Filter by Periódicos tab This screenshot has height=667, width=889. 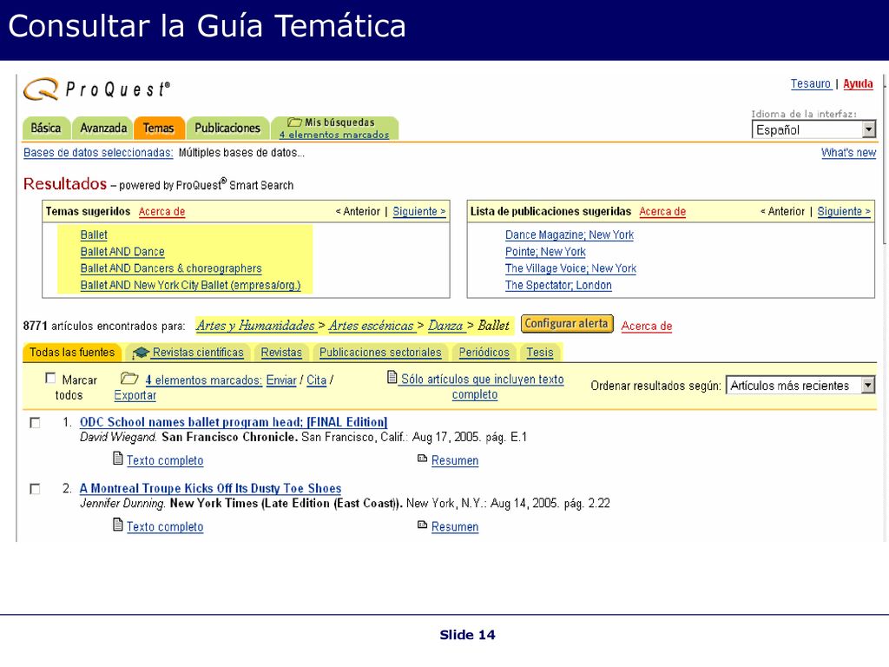[x=484, y=353]
